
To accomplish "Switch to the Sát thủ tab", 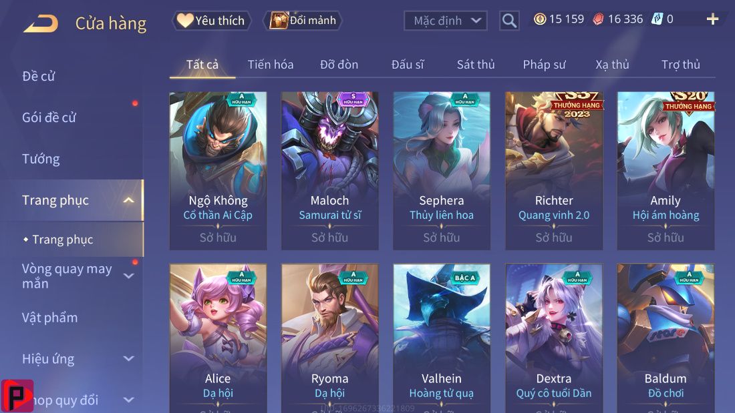I will point(476,65).
